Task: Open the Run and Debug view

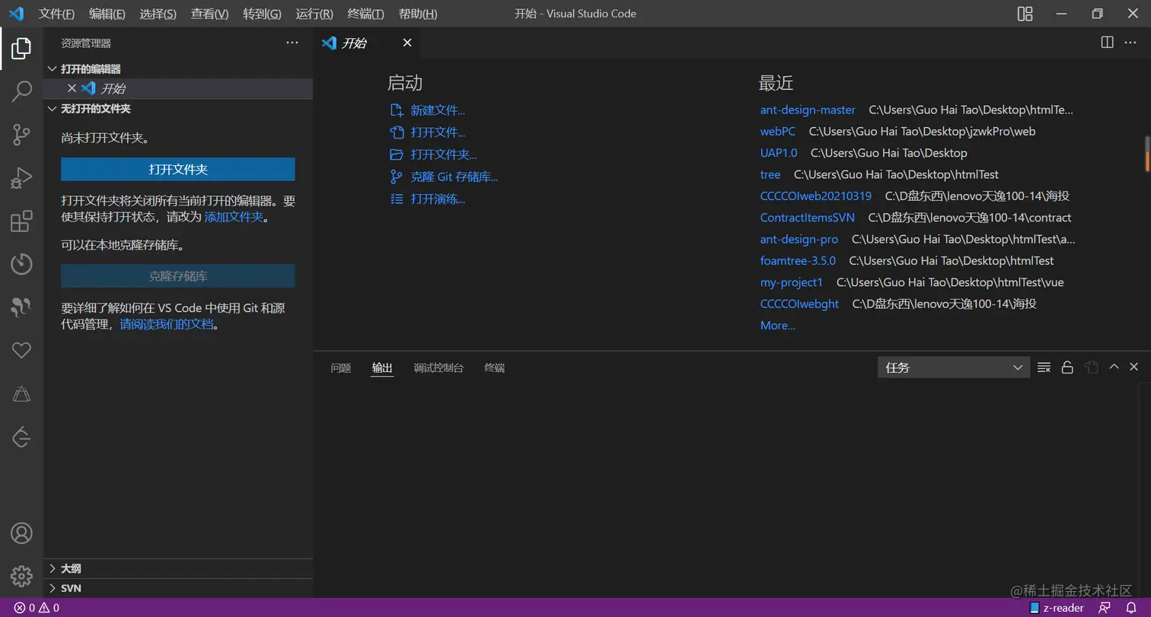Action: pos(21,178)
